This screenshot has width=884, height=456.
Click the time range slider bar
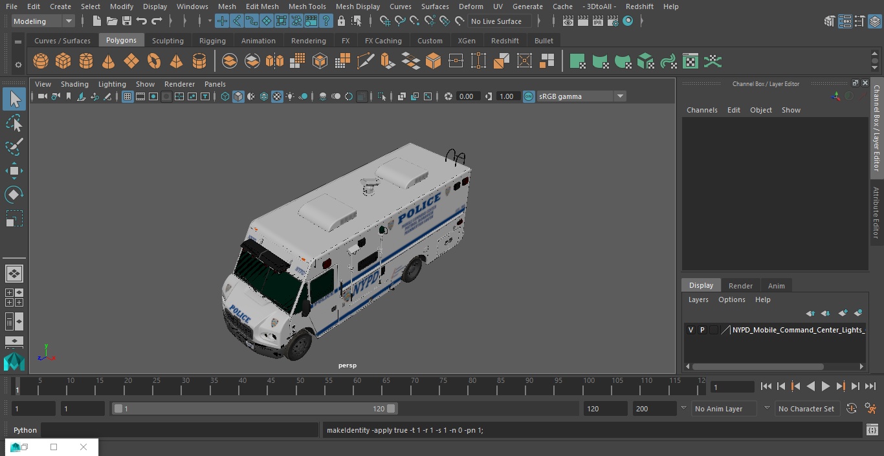[255, 409]
